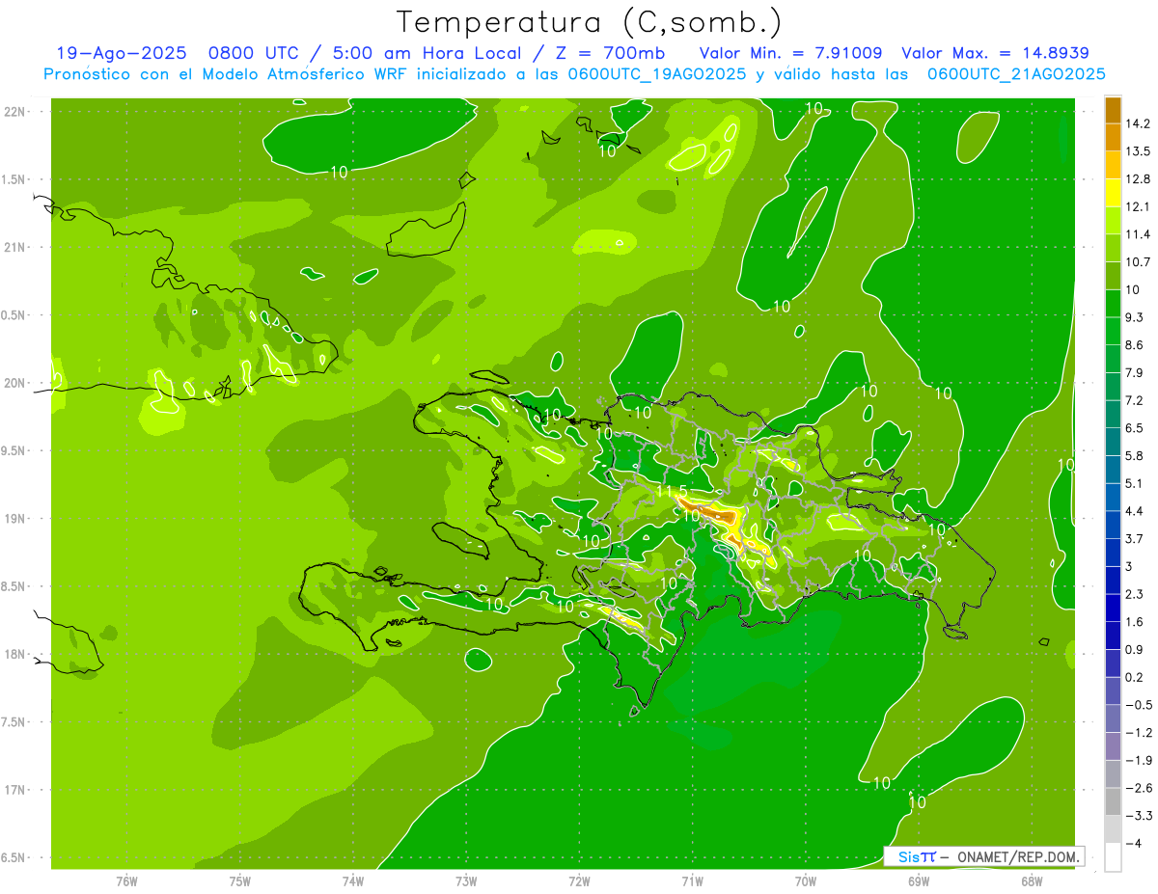Click the "Valor Max. = 14.8939" value

pyautogui.click(x=995, y=53)
